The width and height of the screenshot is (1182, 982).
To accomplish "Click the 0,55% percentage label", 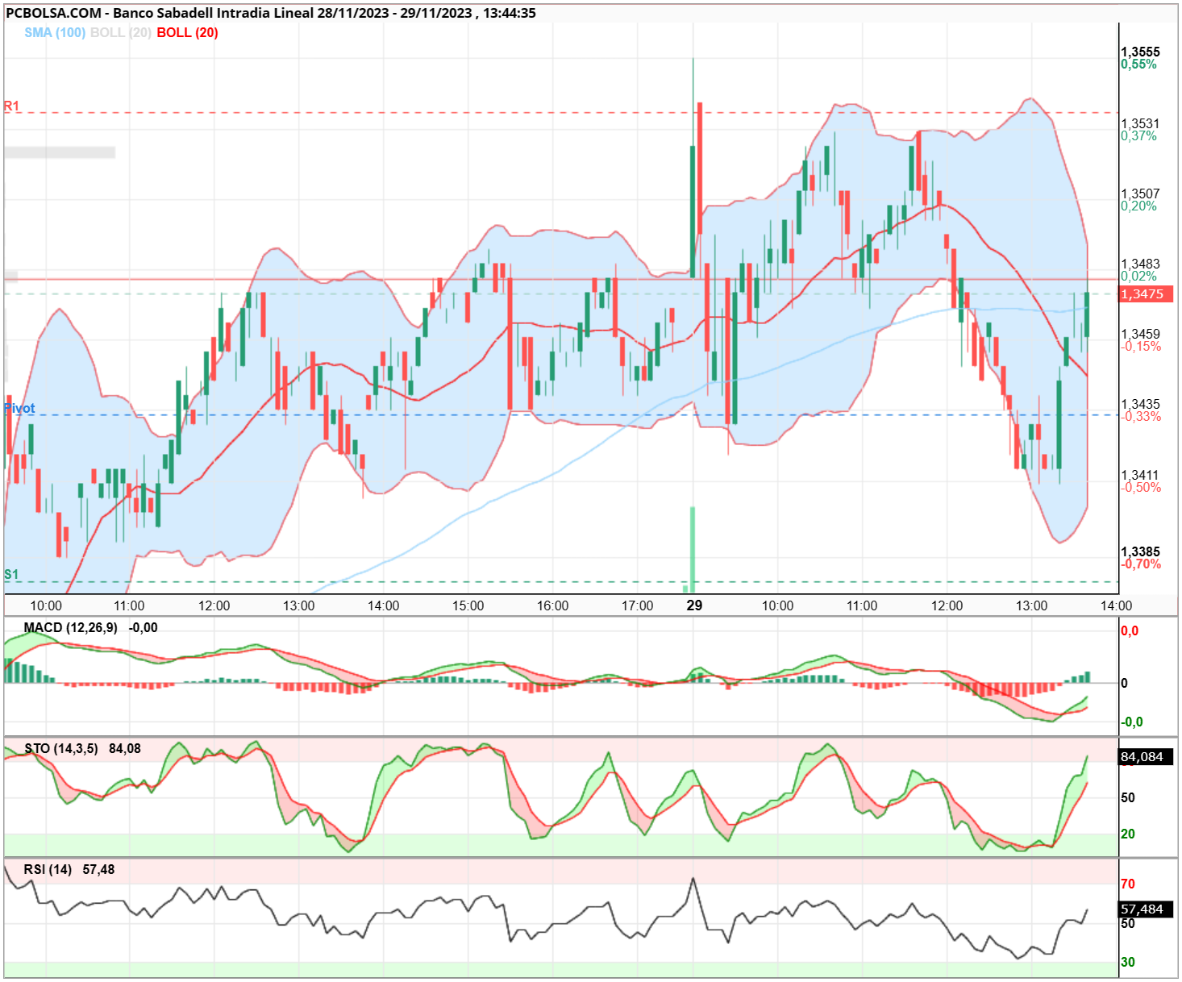I will point(1138,64).
